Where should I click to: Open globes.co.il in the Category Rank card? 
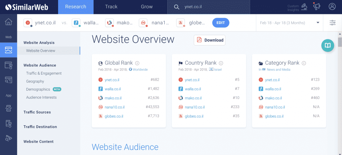(x=275, y=116)
